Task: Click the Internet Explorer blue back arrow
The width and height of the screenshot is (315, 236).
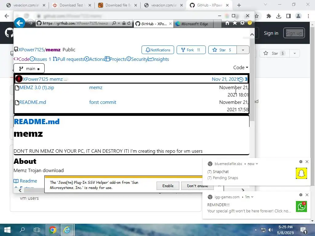Action: pyautogui.click(x=19, y=23)
